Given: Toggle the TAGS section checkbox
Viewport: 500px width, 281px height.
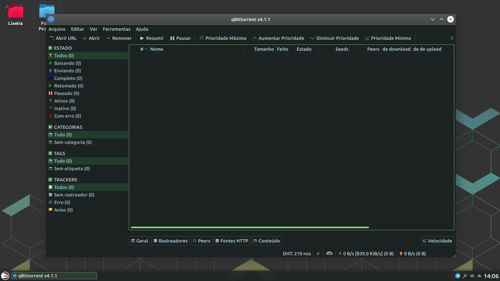Looking at the screenshot, I should (50, 153).
